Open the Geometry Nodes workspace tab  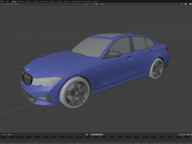86,2
